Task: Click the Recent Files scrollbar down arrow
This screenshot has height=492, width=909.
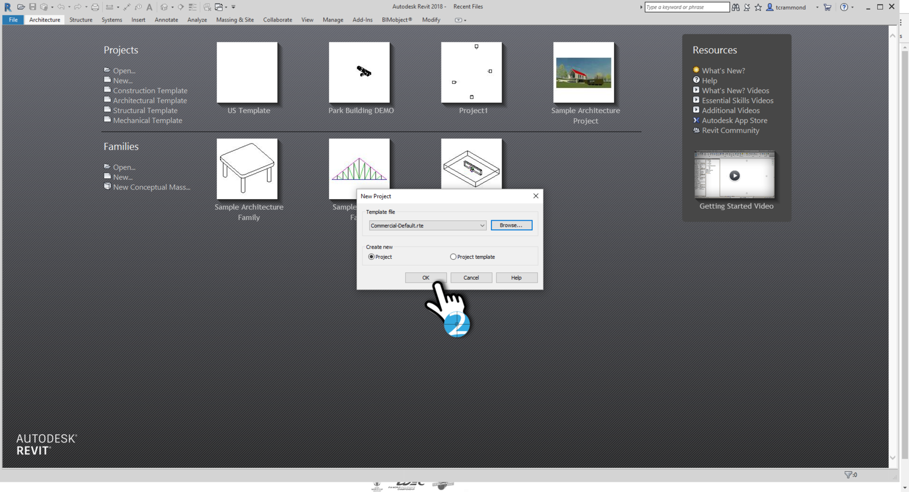Action: coord(893,458)
